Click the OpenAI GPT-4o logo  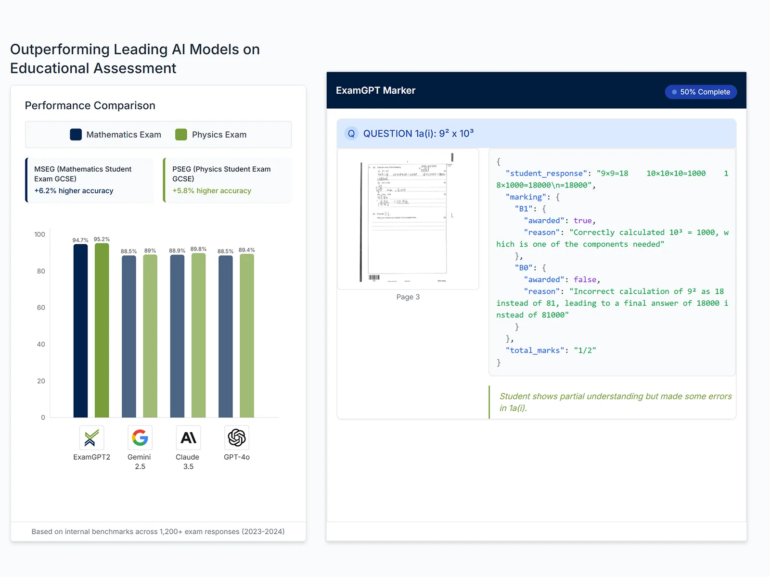coord(237,438)
